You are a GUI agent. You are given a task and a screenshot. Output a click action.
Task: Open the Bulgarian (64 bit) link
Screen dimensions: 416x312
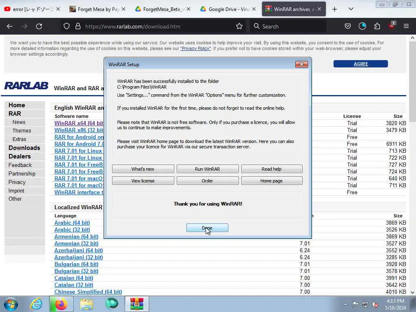(x=76, y=264)
